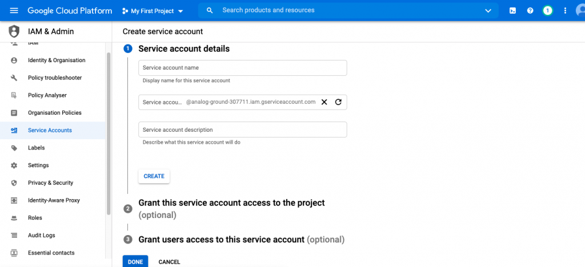
Task: Open the notifications badge showing 1
Action: 547,11
